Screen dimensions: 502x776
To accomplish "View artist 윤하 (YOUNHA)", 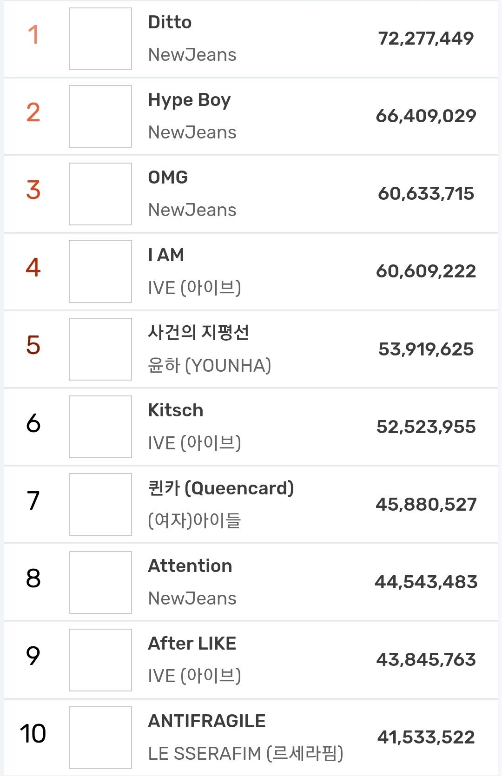I will 209,365.
